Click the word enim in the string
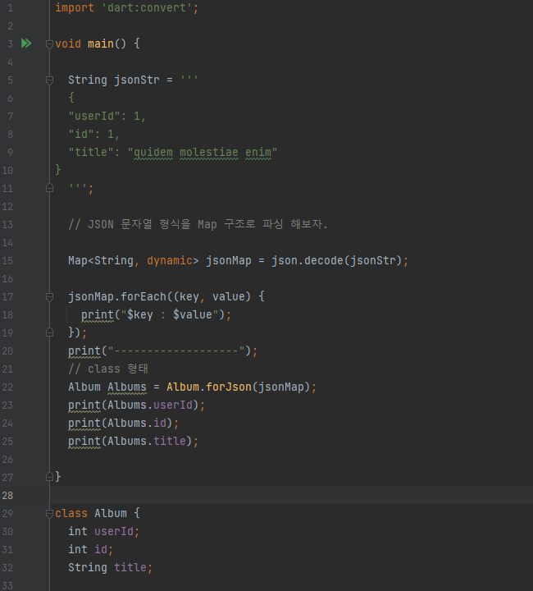The width and height of the screenshot is (533, 591). 258,153
